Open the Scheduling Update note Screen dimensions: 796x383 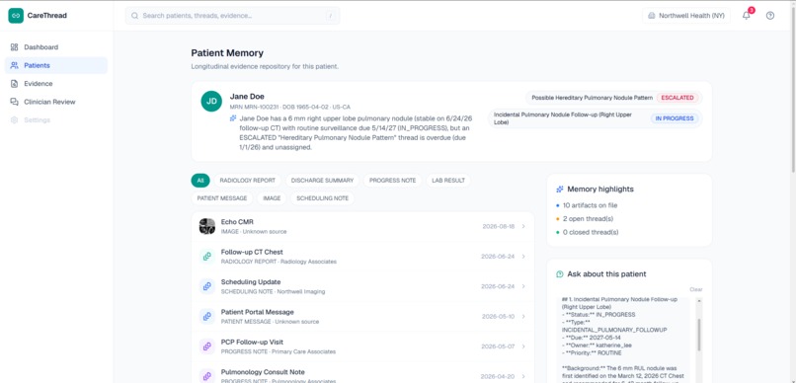tap(251, 282)
